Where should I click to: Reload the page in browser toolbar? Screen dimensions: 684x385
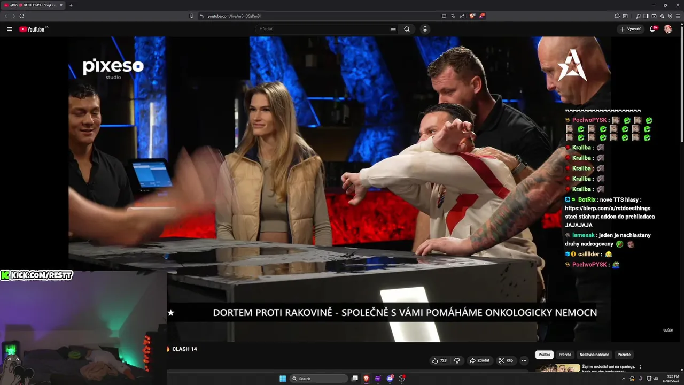tap(22, 16)
